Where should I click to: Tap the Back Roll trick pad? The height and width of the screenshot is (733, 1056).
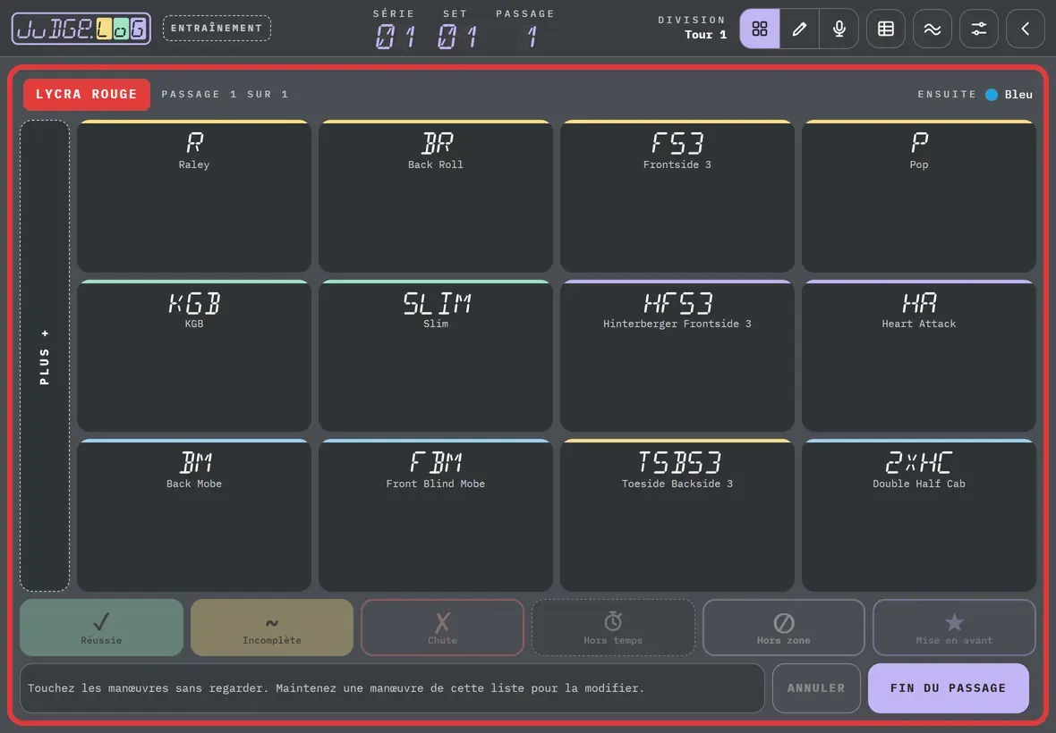pos(436,197)
